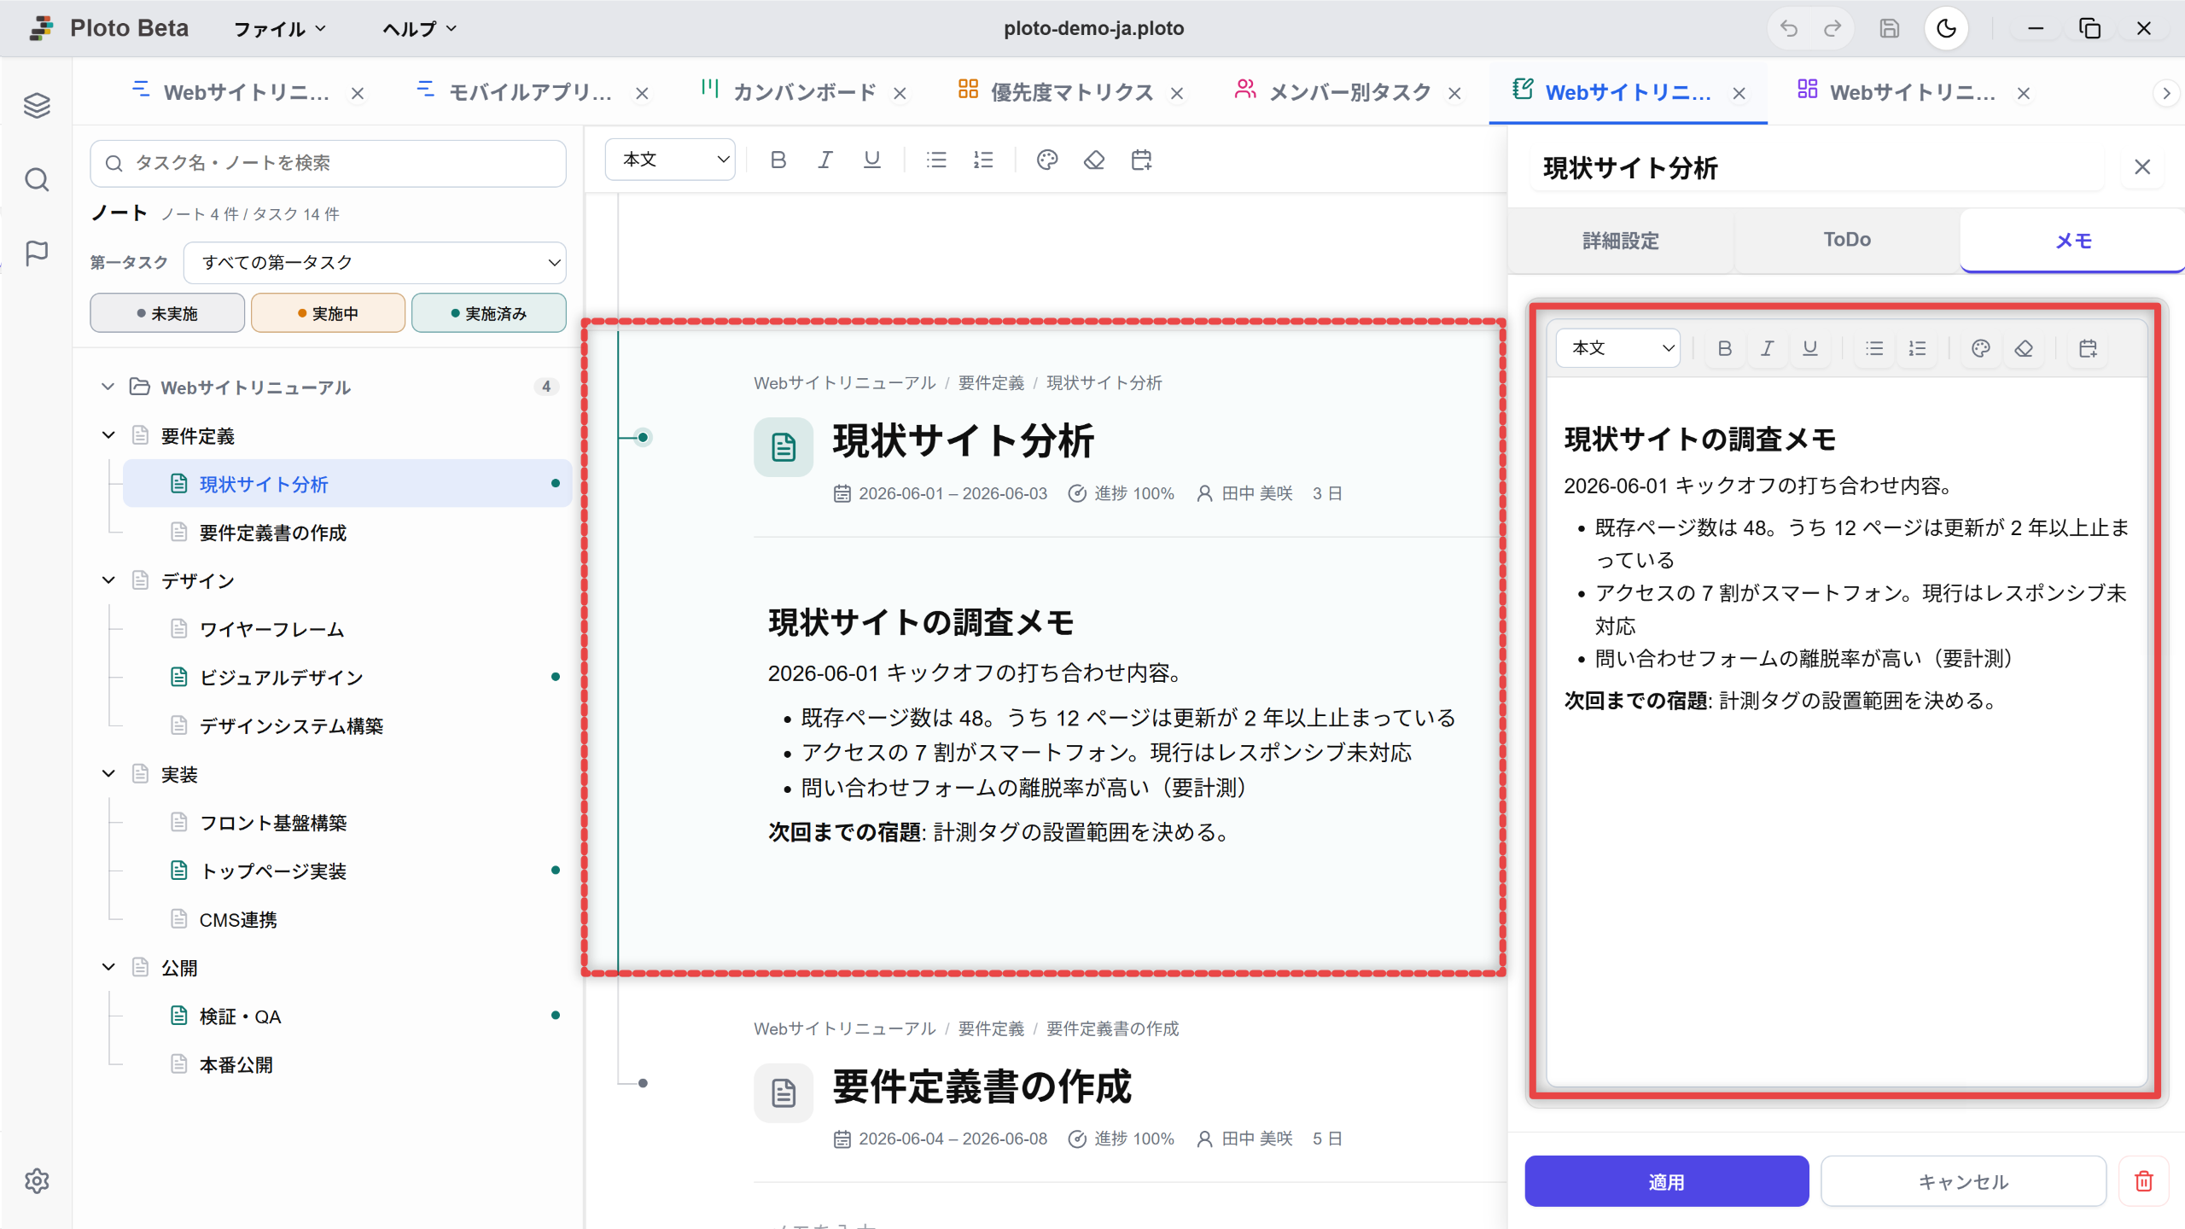Open the search icon in left sidebar
Viewport: 2185px width, 1229px height.
37,179
